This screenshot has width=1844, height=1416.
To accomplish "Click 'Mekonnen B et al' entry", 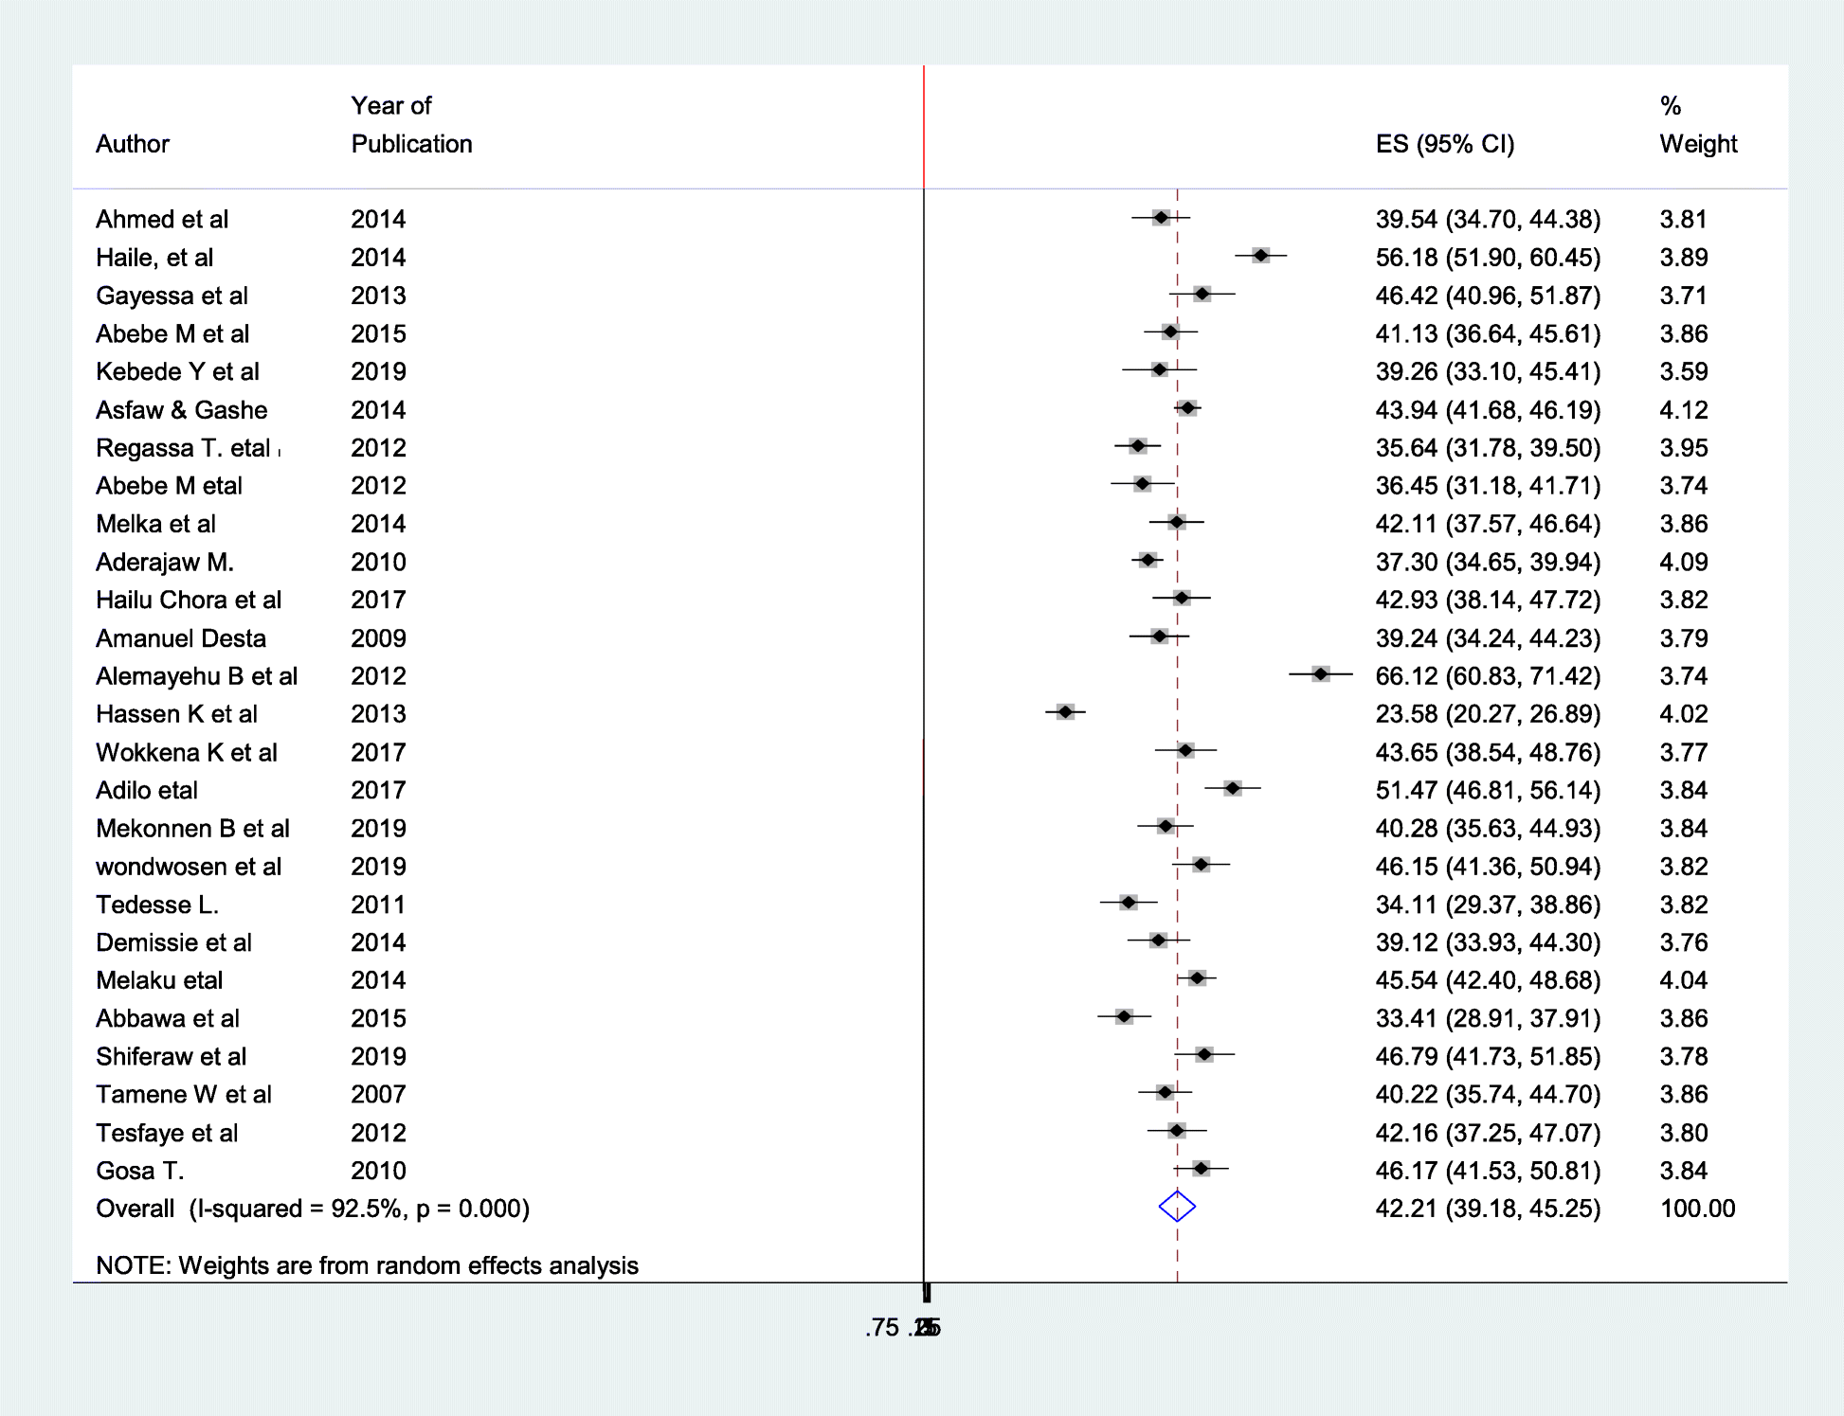I will coord(192,829).
